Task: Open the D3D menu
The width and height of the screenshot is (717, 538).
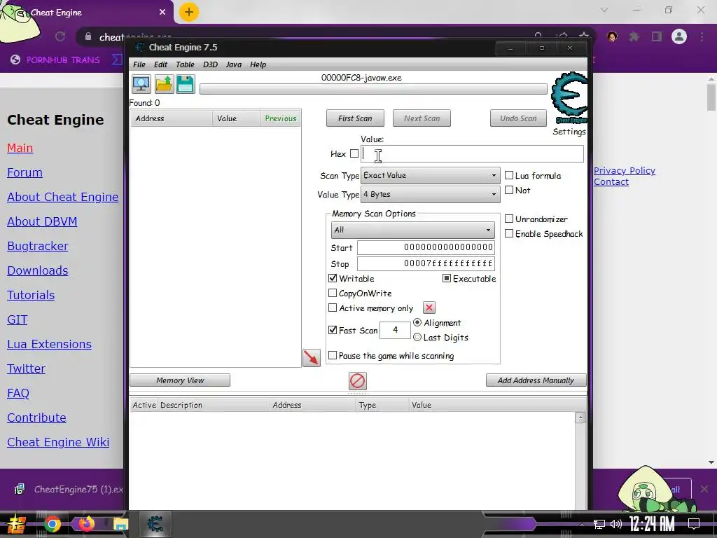Action: 210,64
